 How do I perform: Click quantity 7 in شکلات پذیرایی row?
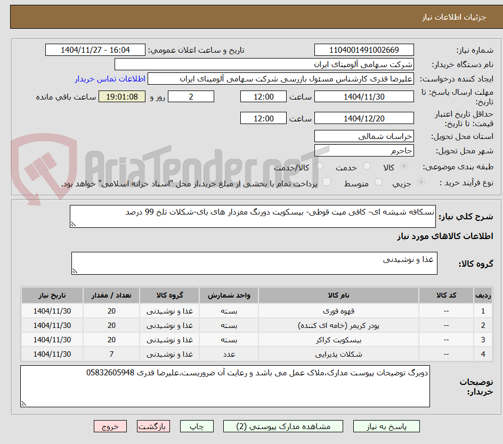[111, 354]
